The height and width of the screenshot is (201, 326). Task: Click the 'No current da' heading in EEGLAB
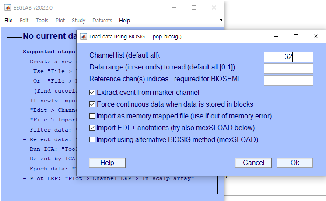[50, 36]
